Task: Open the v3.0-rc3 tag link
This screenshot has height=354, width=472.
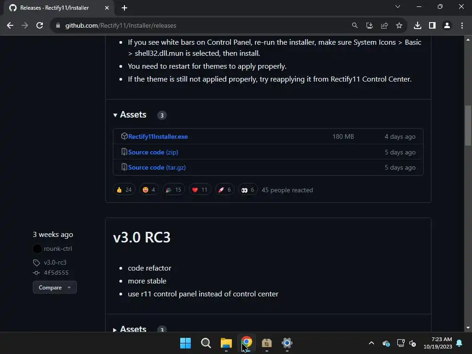Action: point(55,262)
